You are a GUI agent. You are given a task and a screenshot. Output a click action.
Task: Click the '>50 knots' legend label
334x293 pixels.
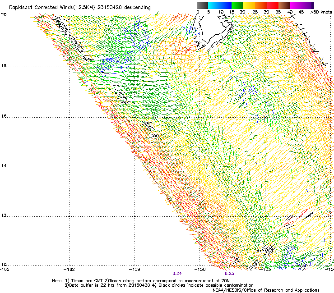321,12
